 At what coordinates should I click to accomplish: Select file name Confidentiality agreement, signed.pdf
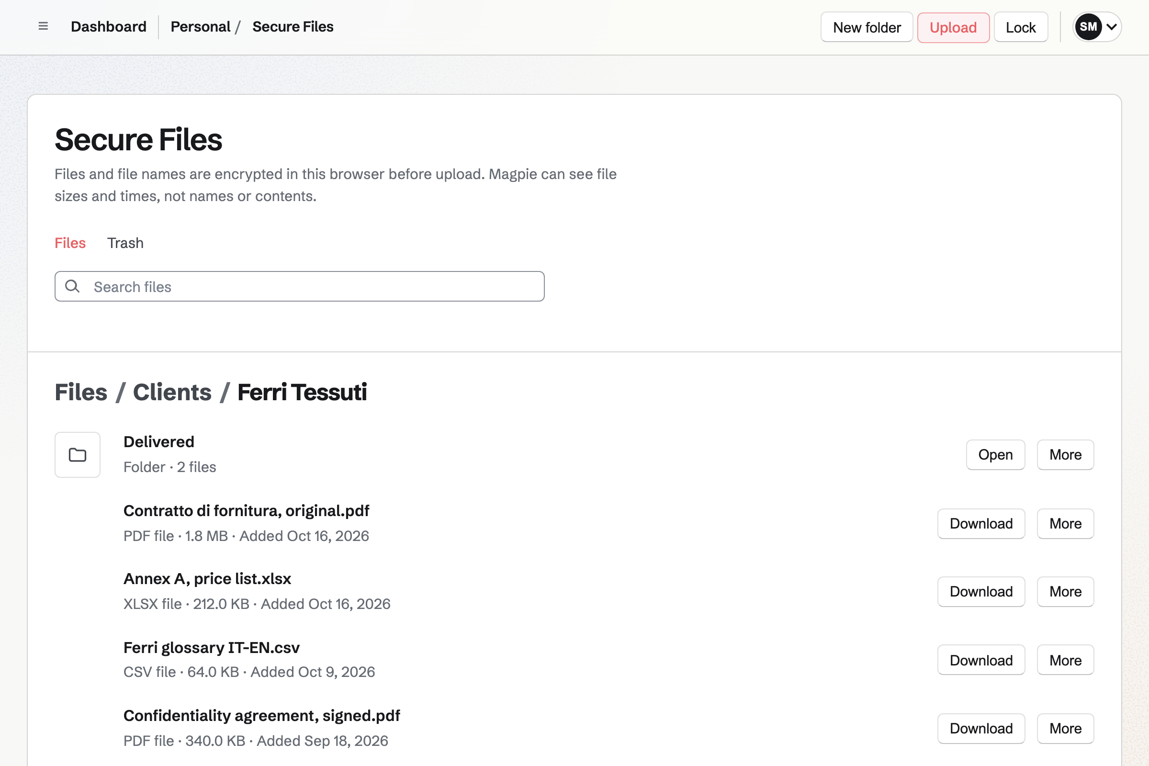(262, 716)
